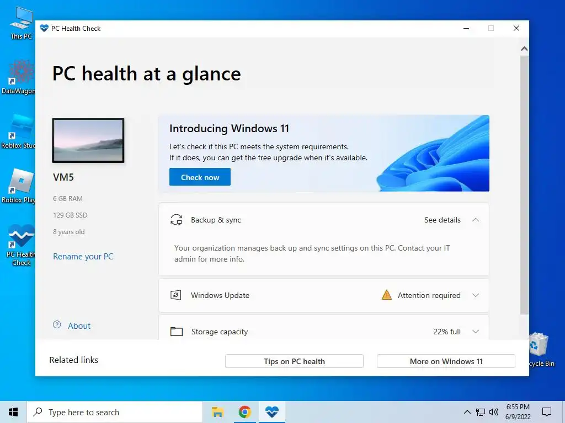Click the 22% full storage text
Image resolution: width=565 pixels, height=423 pixels.
click(x=447, y=332)
